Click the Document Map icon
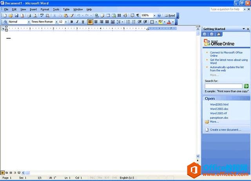 [x=132, y=16]
